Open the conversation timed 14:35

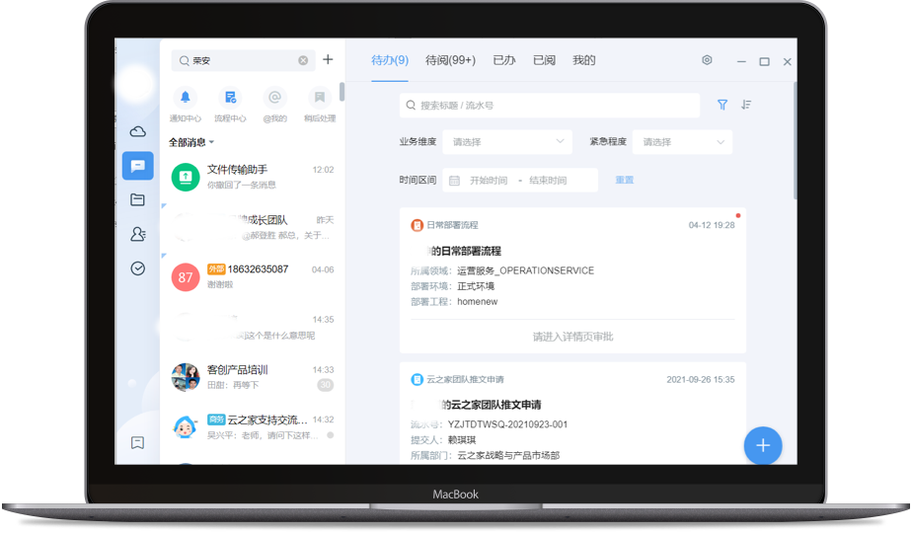253,328
